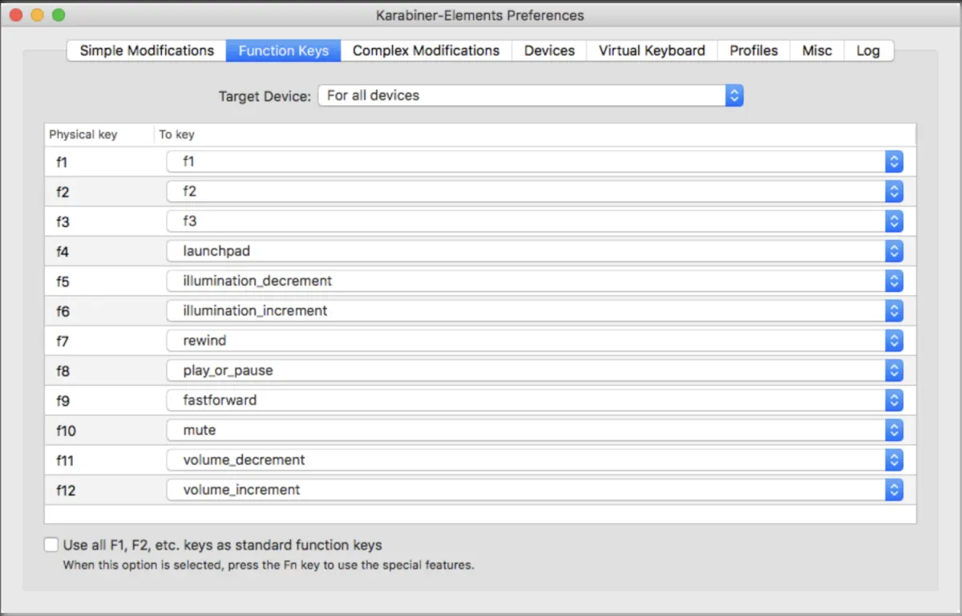Open the illumination_increment dropdown for f6
Screen dimensions: 962x616
pos(536,310)
